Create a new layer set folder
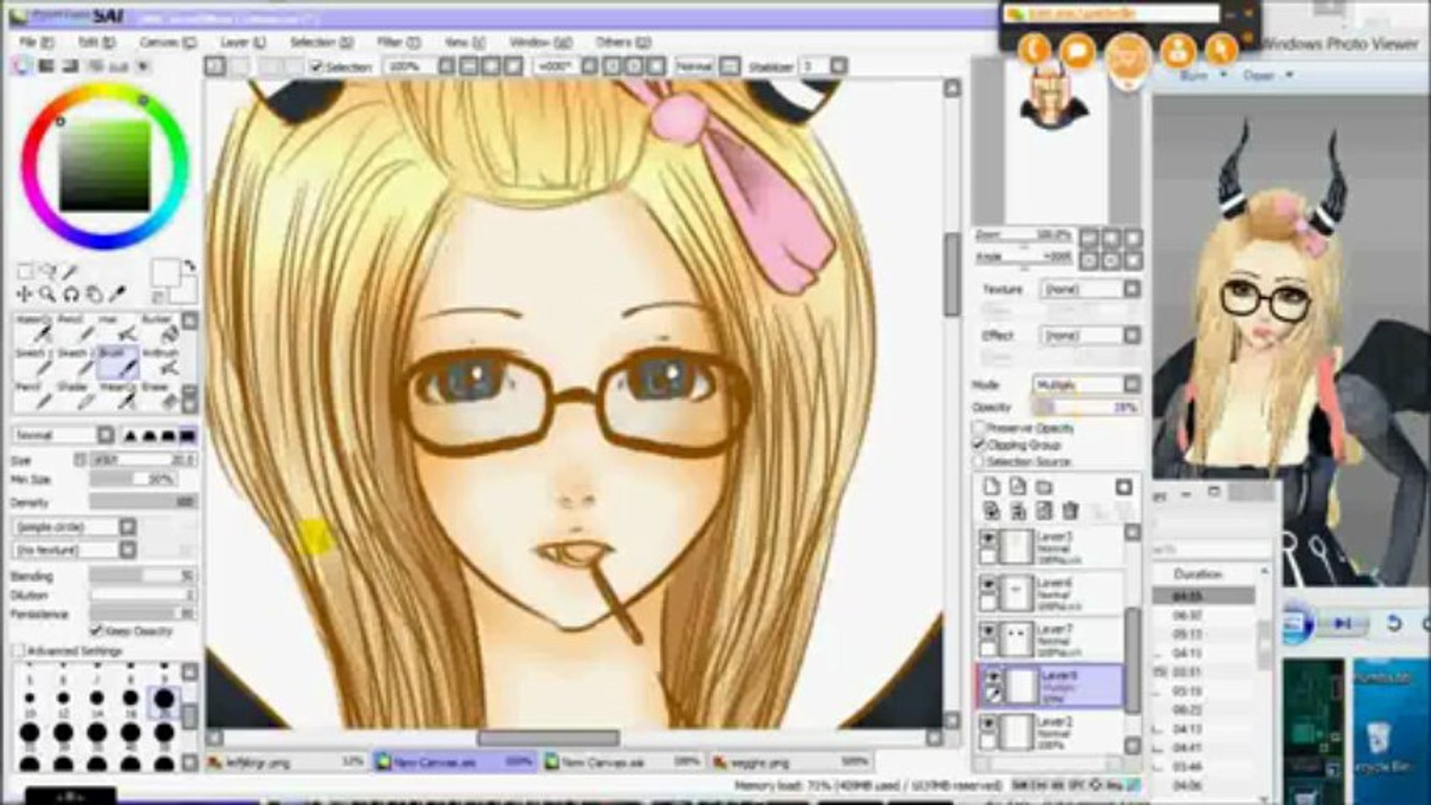This screenshot has height=805, width=1431. tap(1044, 487)
